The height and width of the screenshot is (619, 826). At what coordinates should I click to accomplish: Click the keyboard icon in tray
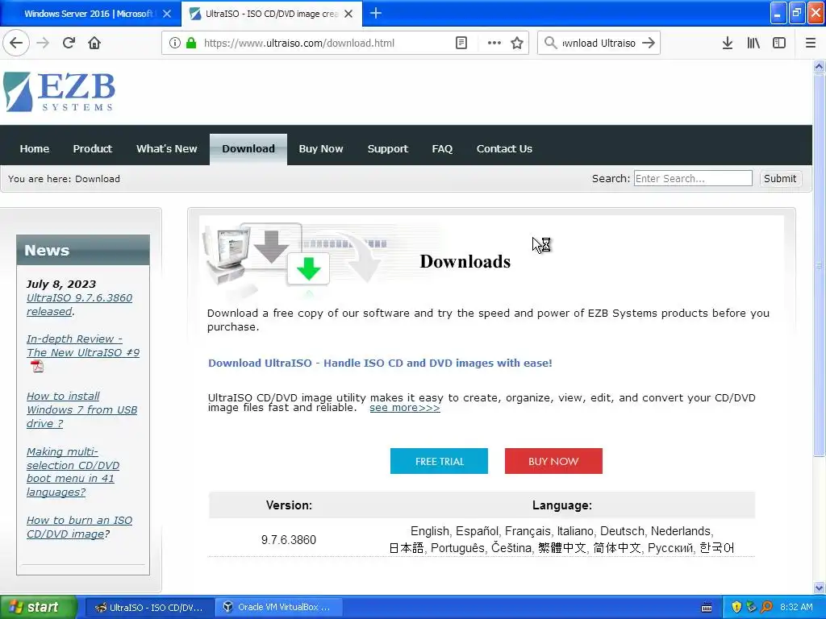coord(707,608)
